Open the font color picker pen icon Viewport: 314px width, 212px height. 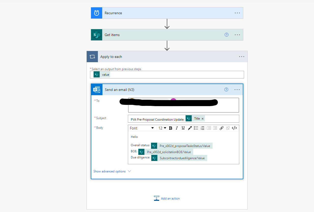pyautogui.click(x=190, y=128)
